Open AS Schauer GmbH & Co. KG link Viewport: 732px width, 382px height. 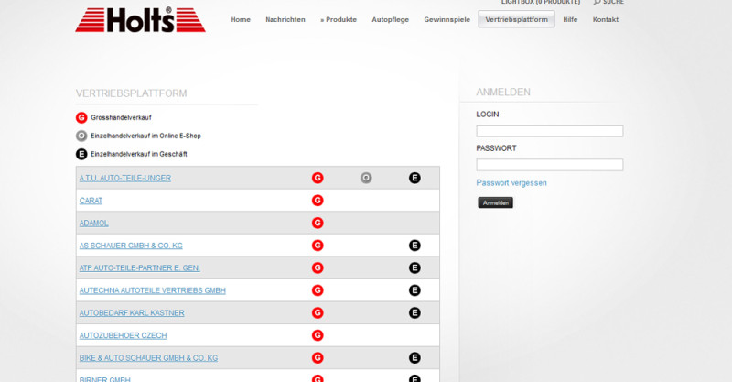[131, 246]
